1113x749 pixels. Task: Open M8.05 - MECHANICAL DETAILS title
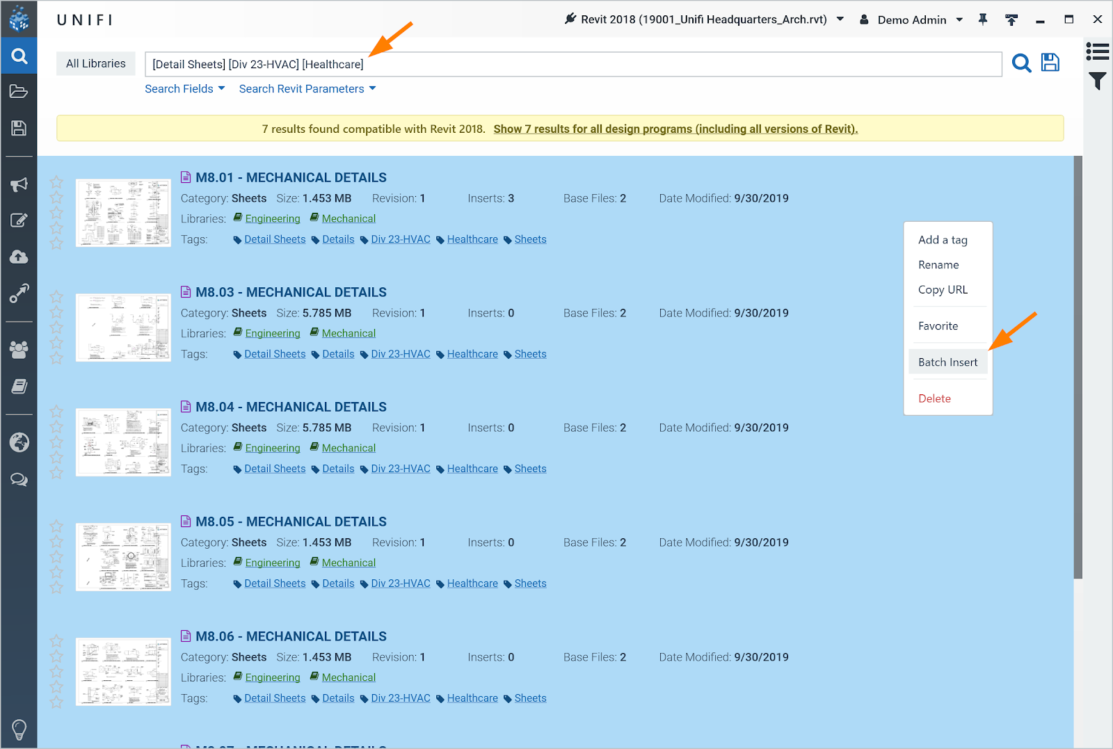[x=291, y=522]
